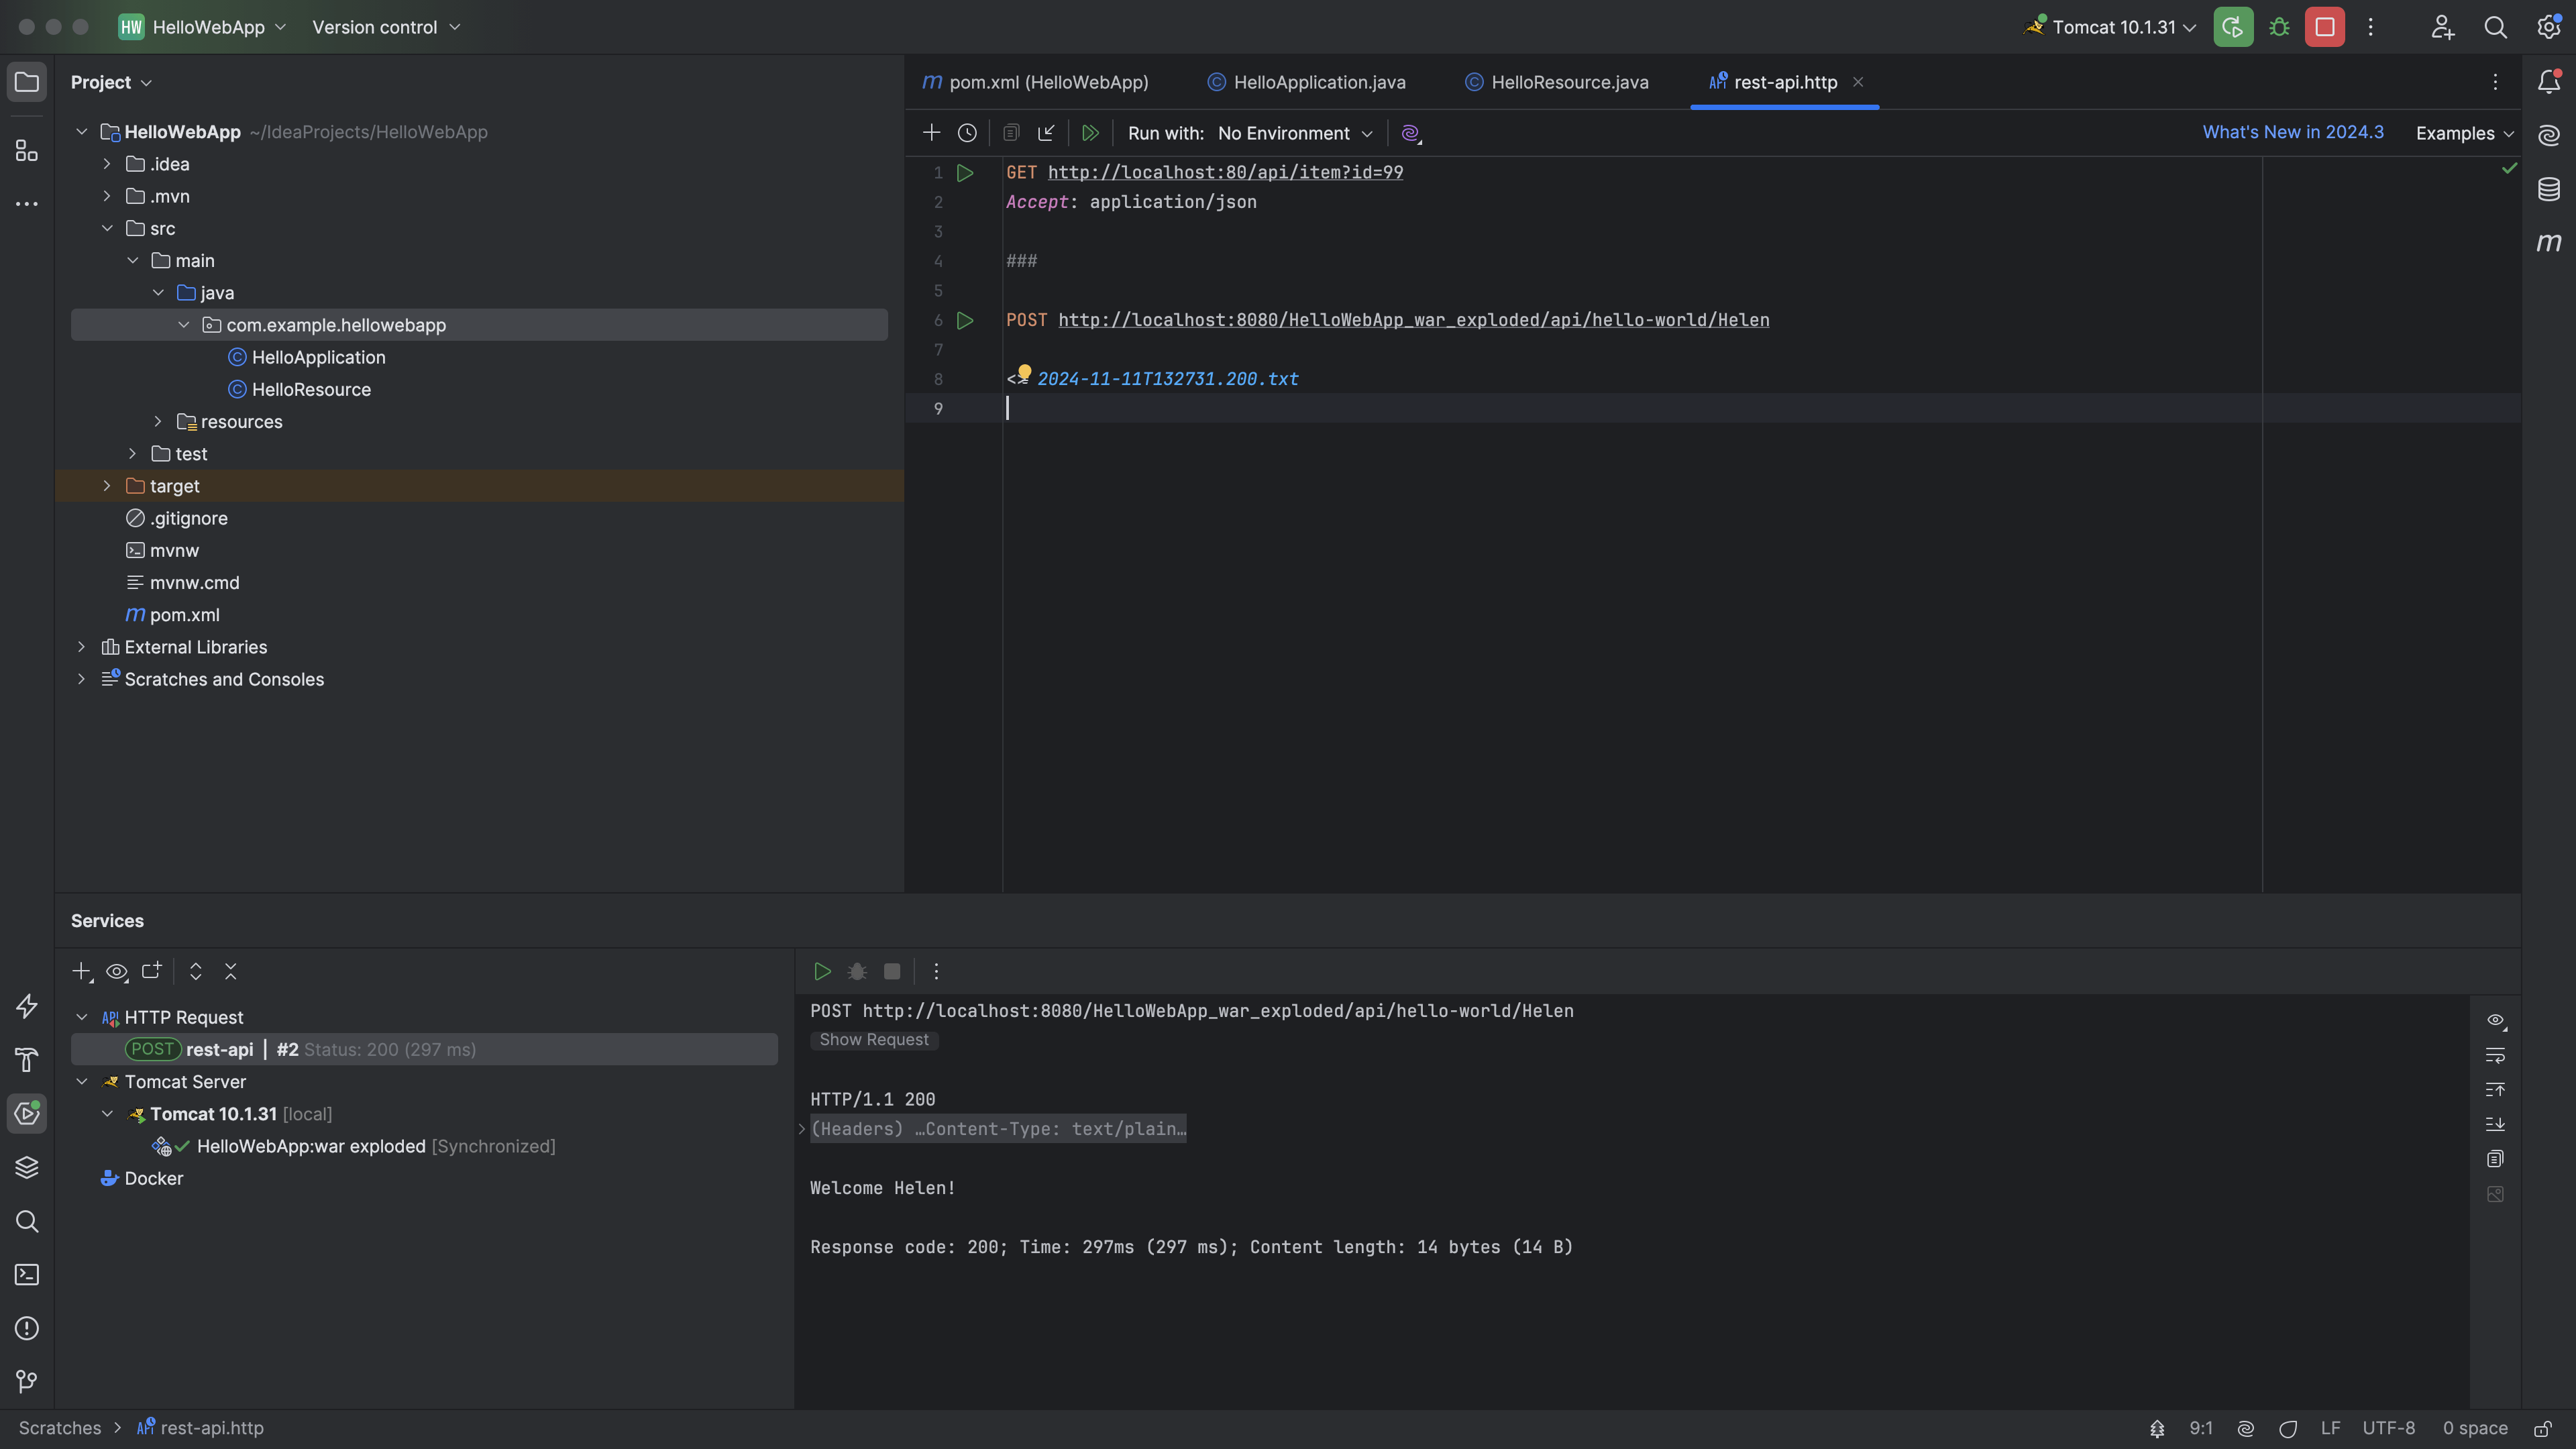
Task: Open the No Environment dropdown
Action: point(1294,133)
